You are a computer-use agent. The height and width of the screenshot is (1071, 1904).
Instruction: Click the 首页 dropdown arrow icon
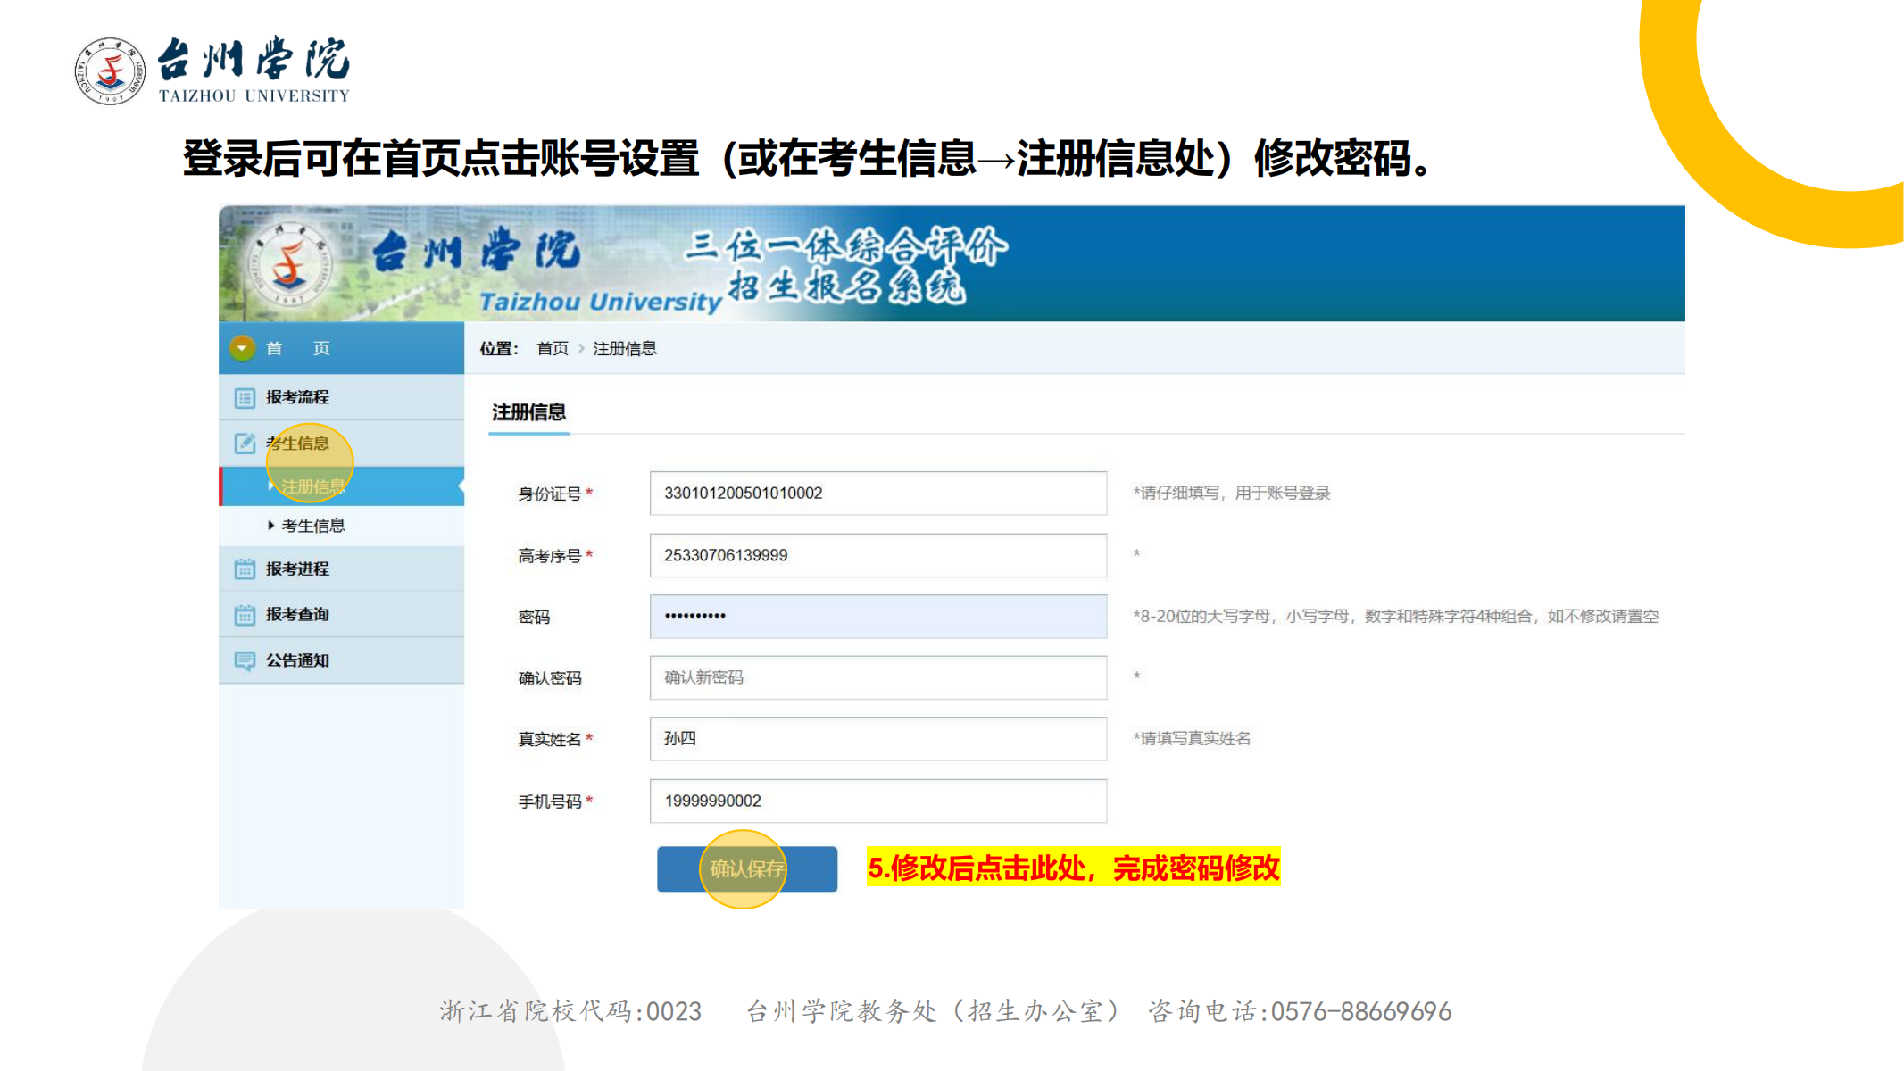pos(242,348)
